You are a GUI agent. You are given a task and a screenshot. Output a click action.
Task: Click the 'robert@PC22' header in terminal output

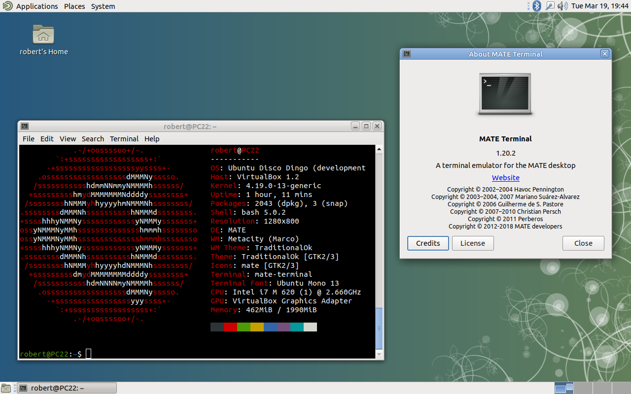coord(235,150)
